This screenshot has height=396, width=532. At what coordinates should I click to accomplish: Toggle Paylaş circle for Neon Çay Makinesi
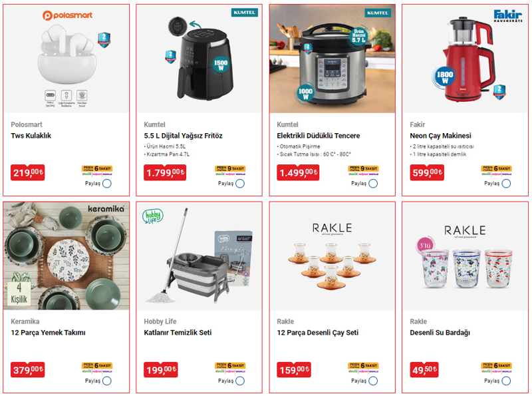pyautogui.click(x=506, y=184)
